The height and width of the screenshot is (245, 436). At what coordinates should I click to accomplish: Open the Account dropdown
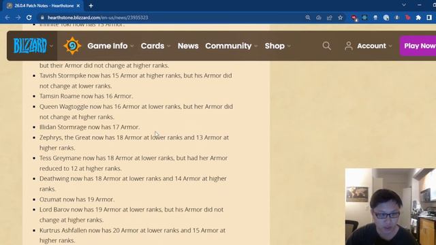pyautogui.click(x=375, y=46)
